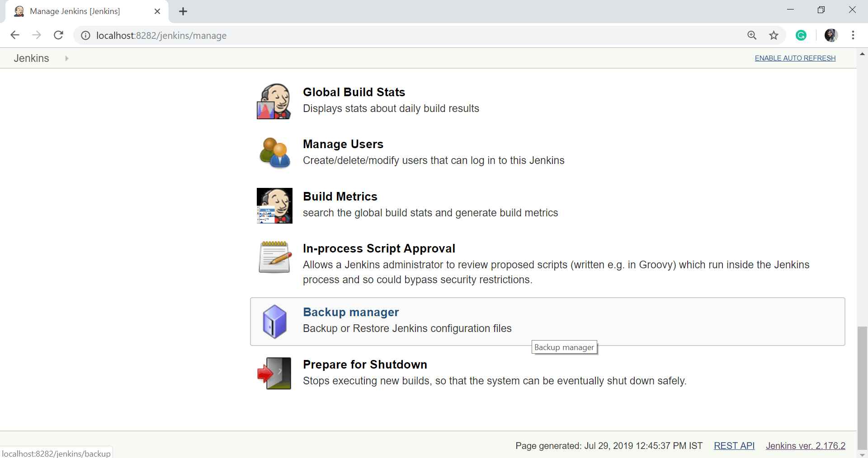The height and width of the screenshot is (458, 868).
Task: Expand the Jenkins breadcrumb arrow
Action: click(67, 58)
